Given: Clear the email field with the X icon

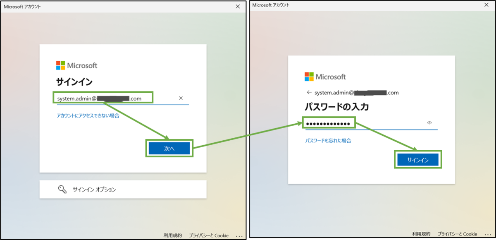Looking at the screenshot, I should click(181, 98).
